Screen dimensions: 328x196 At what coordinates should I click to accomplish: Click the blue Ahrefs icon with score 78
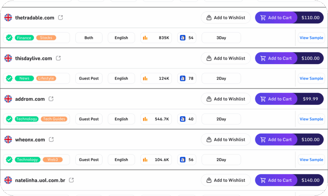(183, 78)
